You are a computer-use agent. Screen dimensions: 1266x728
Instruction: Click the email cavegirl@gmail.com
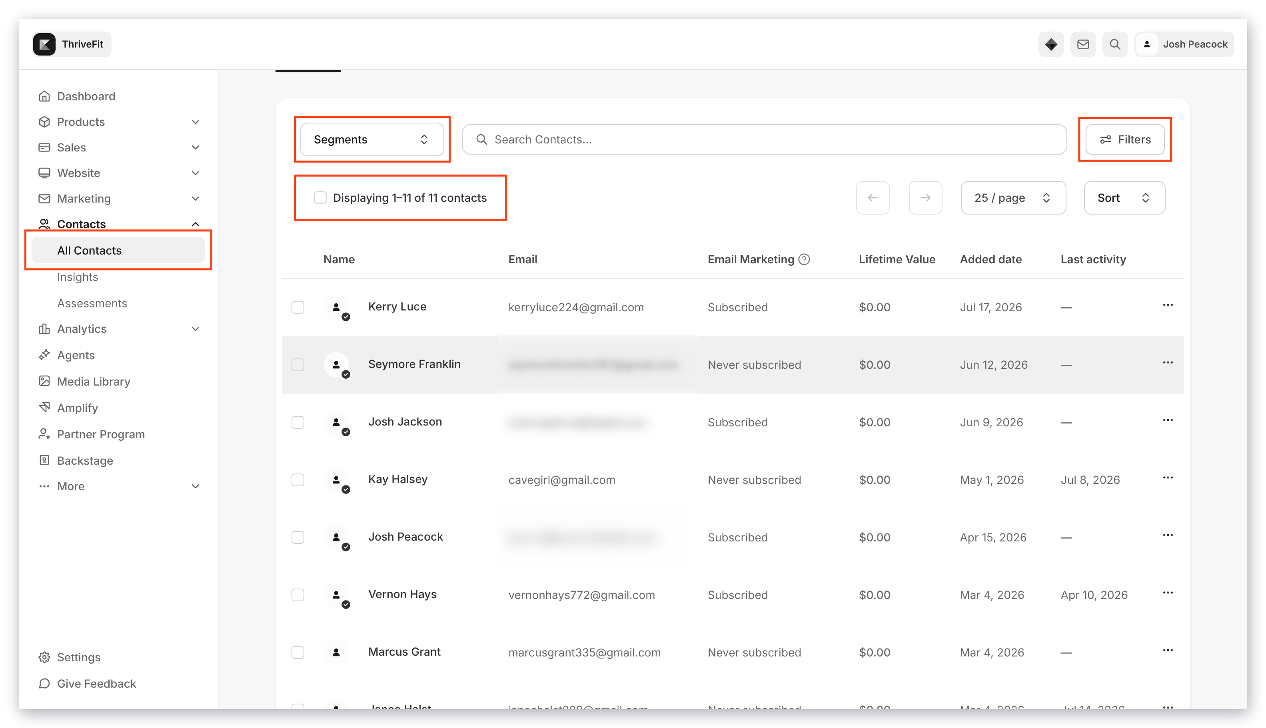click(561, 480)
